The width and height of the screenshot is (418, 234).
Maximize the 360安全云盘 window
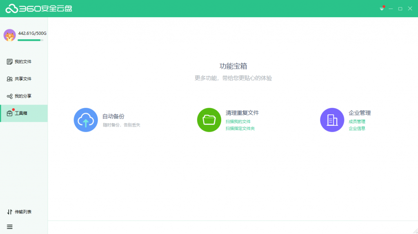coord(400,9)
